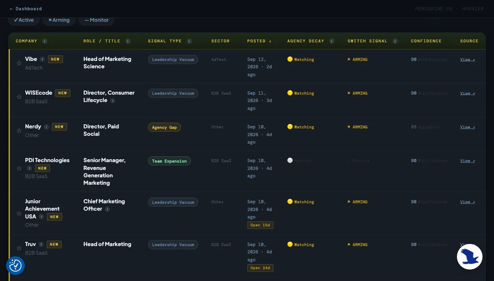Open View source link for Nerdy

point(467,127)
